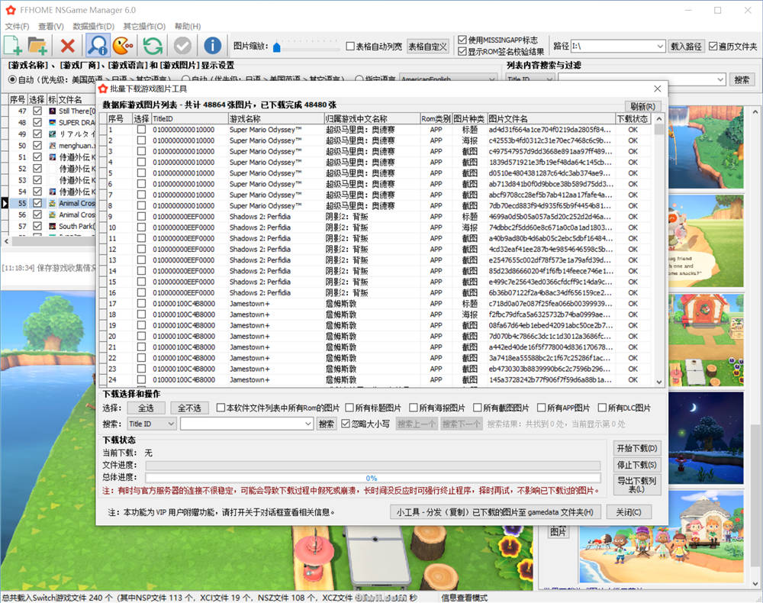The width and height of the screenshot is (763, 603).
Task: Click the 表格自定义 button
Action: [x=427, y=47]
